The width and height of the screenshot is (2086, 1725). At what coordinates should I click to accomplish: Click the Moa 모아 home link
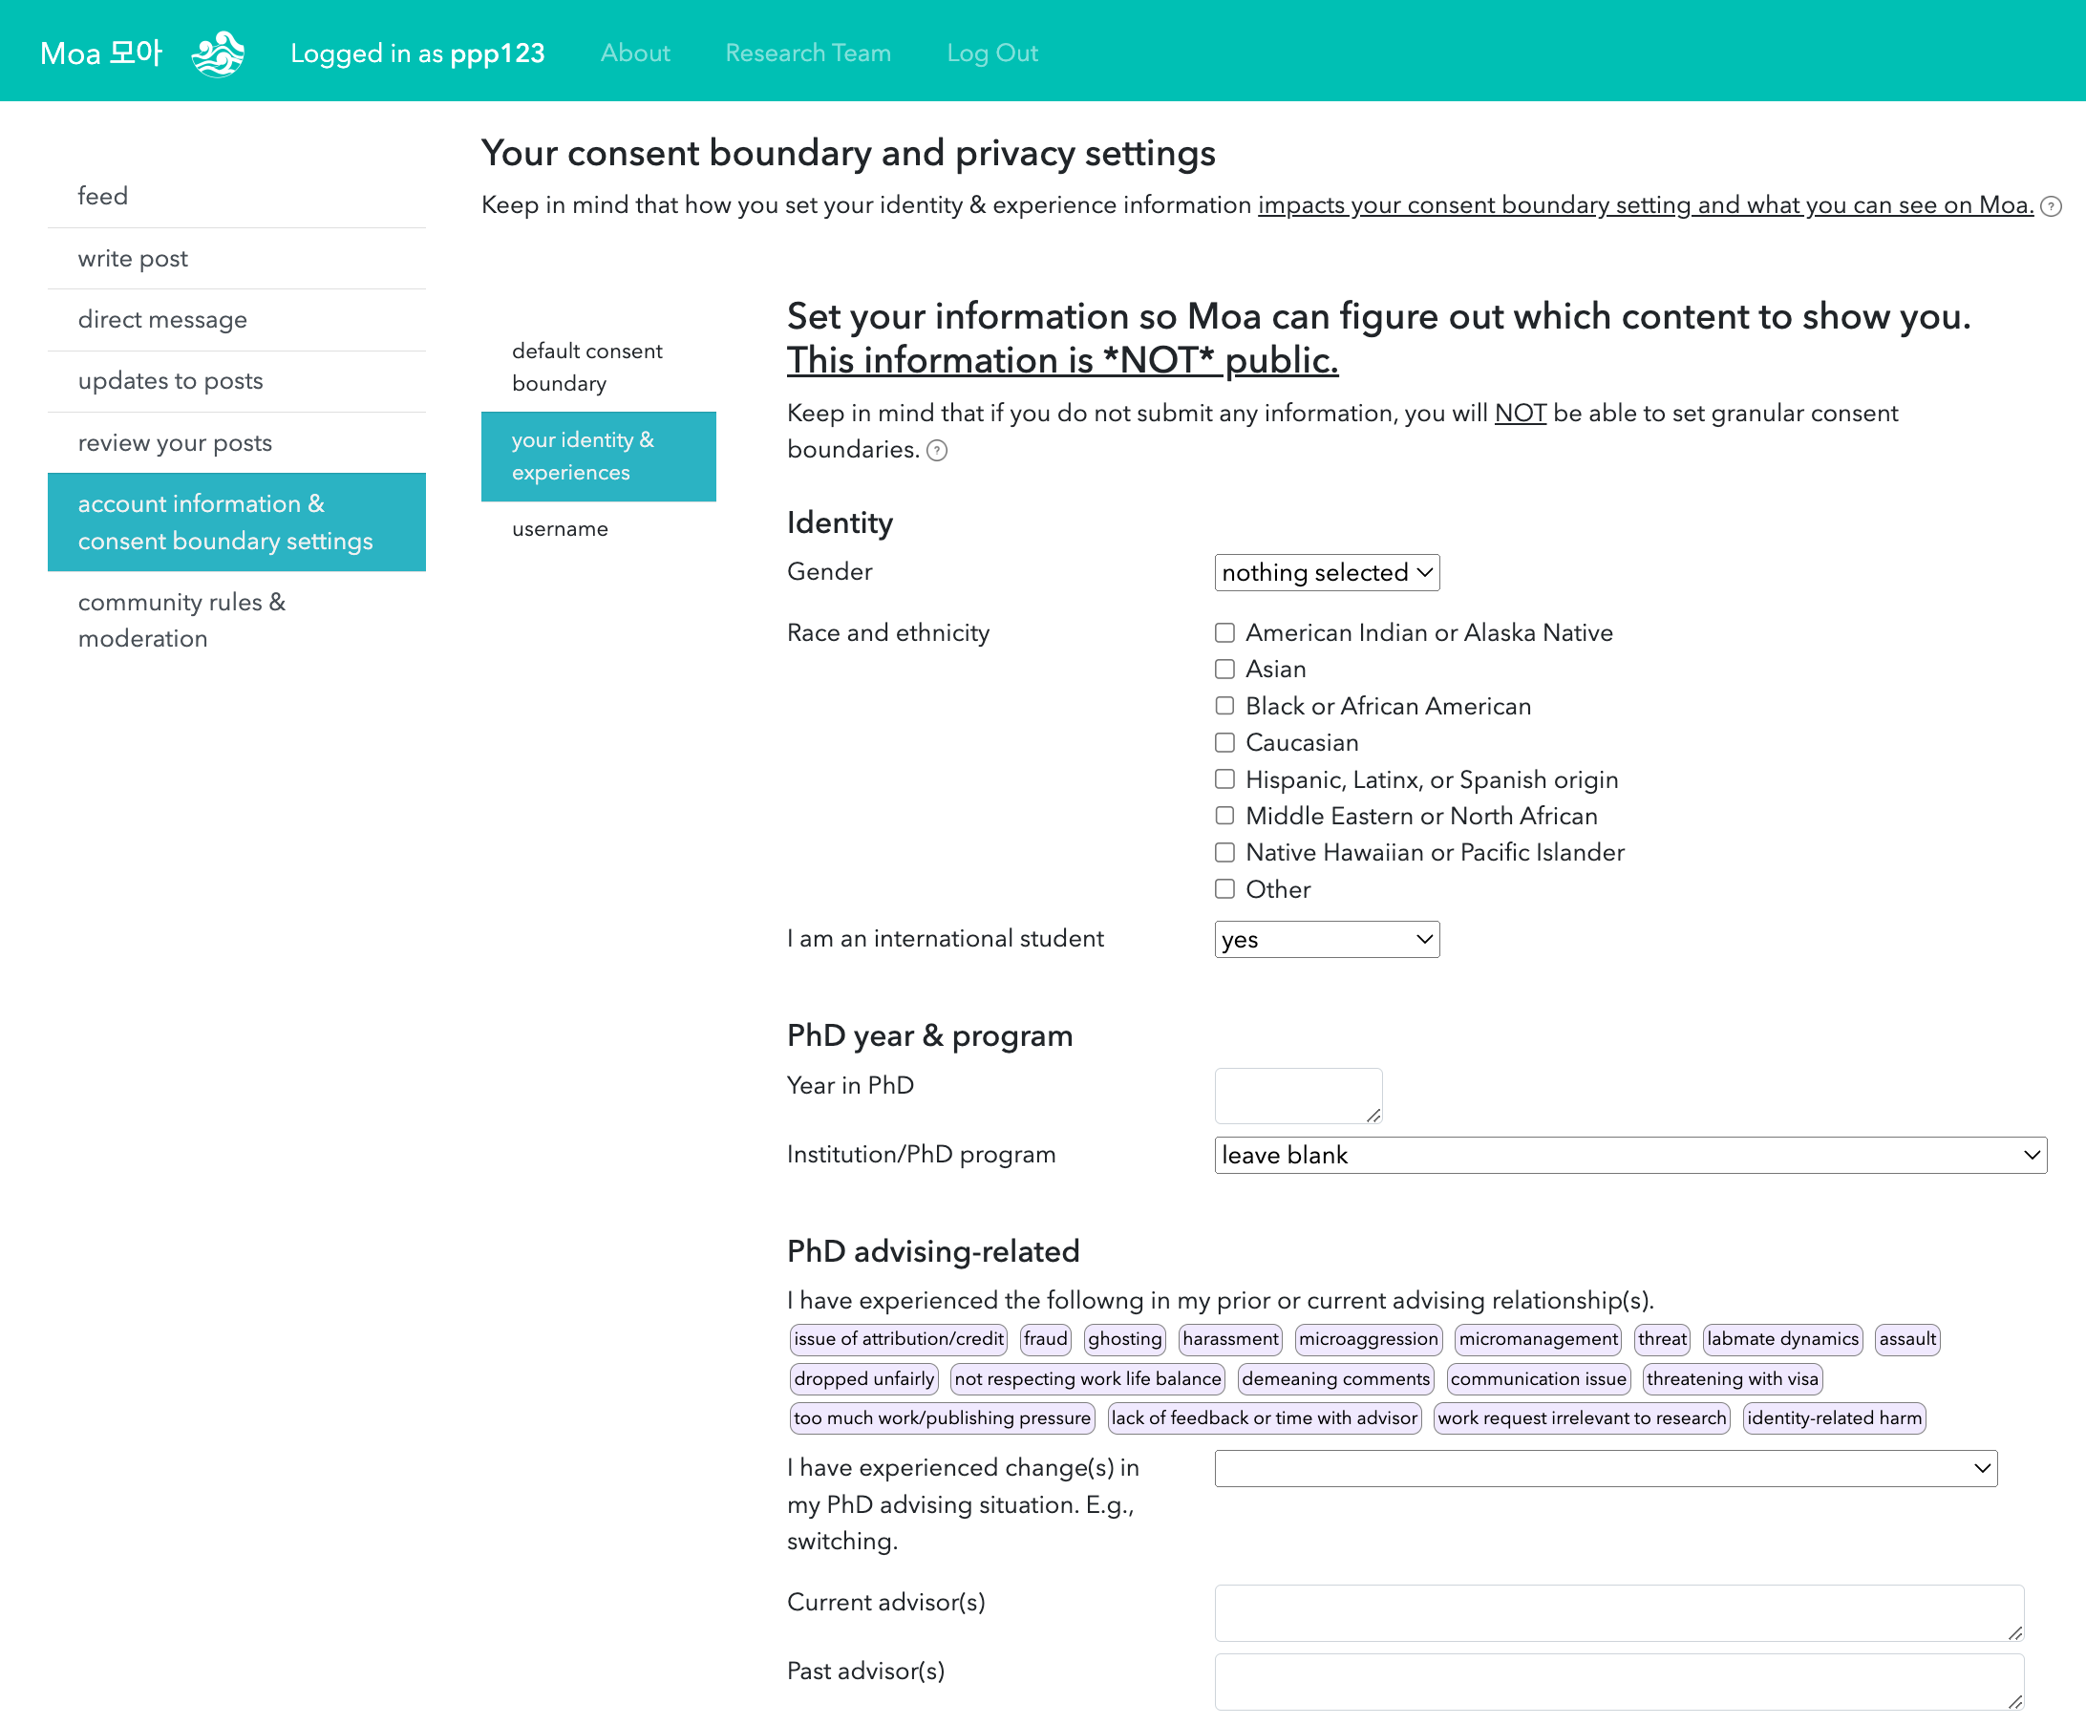click(x=100, y=53)
